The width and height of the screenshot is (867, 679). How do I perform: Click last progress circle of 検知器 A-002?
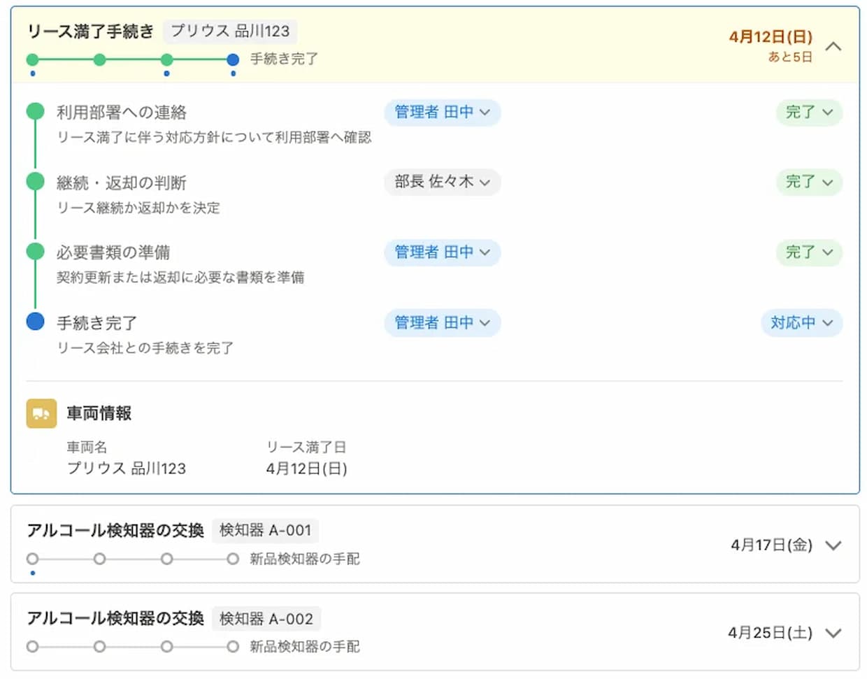(233, 647)
